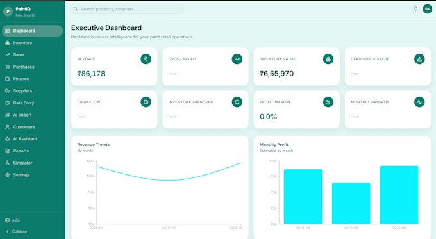Click the Monthly Profit chart title
This screenshot has height=239, width=436.
(274, 145)
